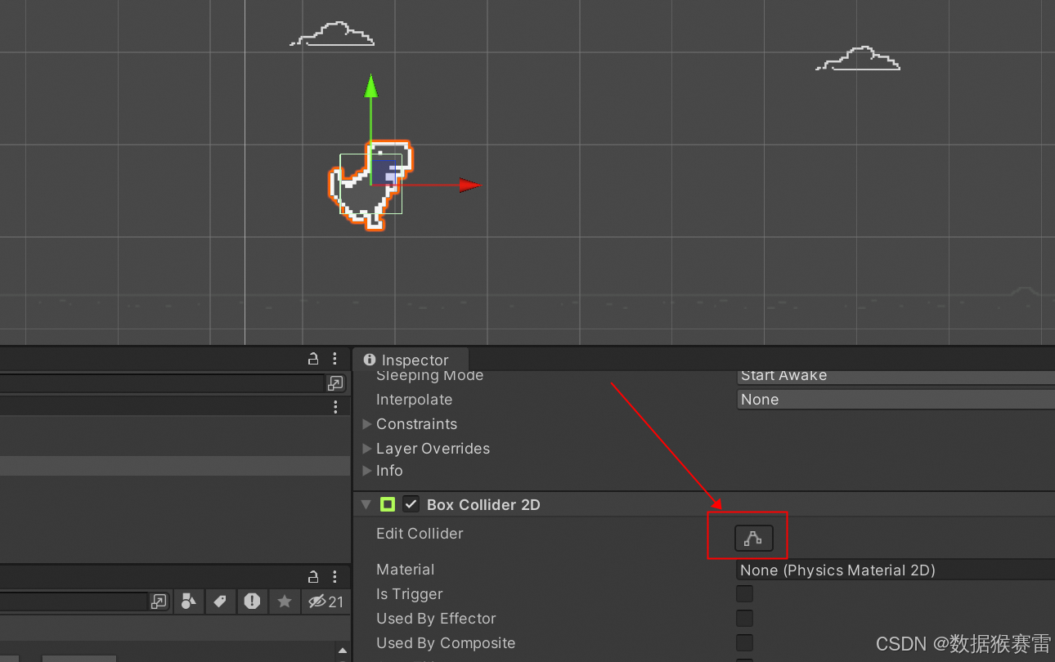Viewport: 1055px width, 662px height.
Task: Click the favorites star icon in the Project toolbar
Action: tap(284, 602)
